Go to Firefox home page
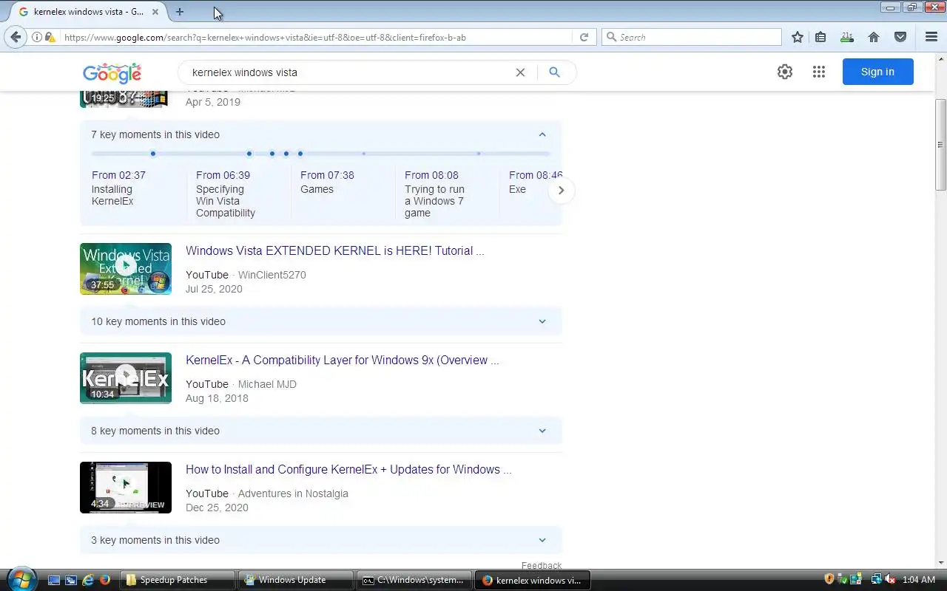The height and width of the screenshot is (591, 947). [874, 37]
